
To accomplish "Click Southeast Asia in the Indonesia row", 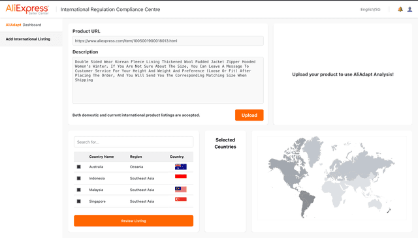I will coord(142,179).
